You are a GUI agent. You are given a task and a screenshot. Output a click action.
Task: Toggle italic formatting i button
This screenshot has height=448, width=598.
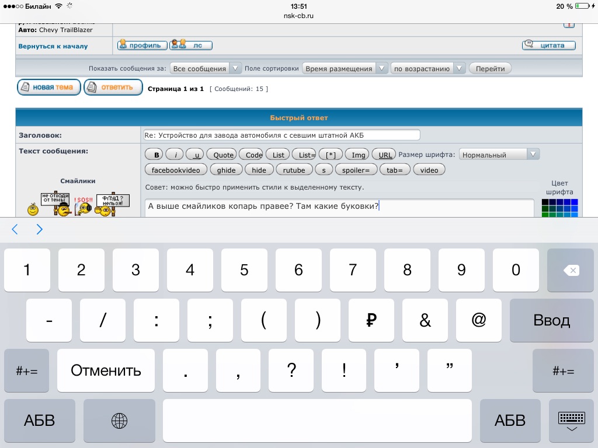click(175, 155)
